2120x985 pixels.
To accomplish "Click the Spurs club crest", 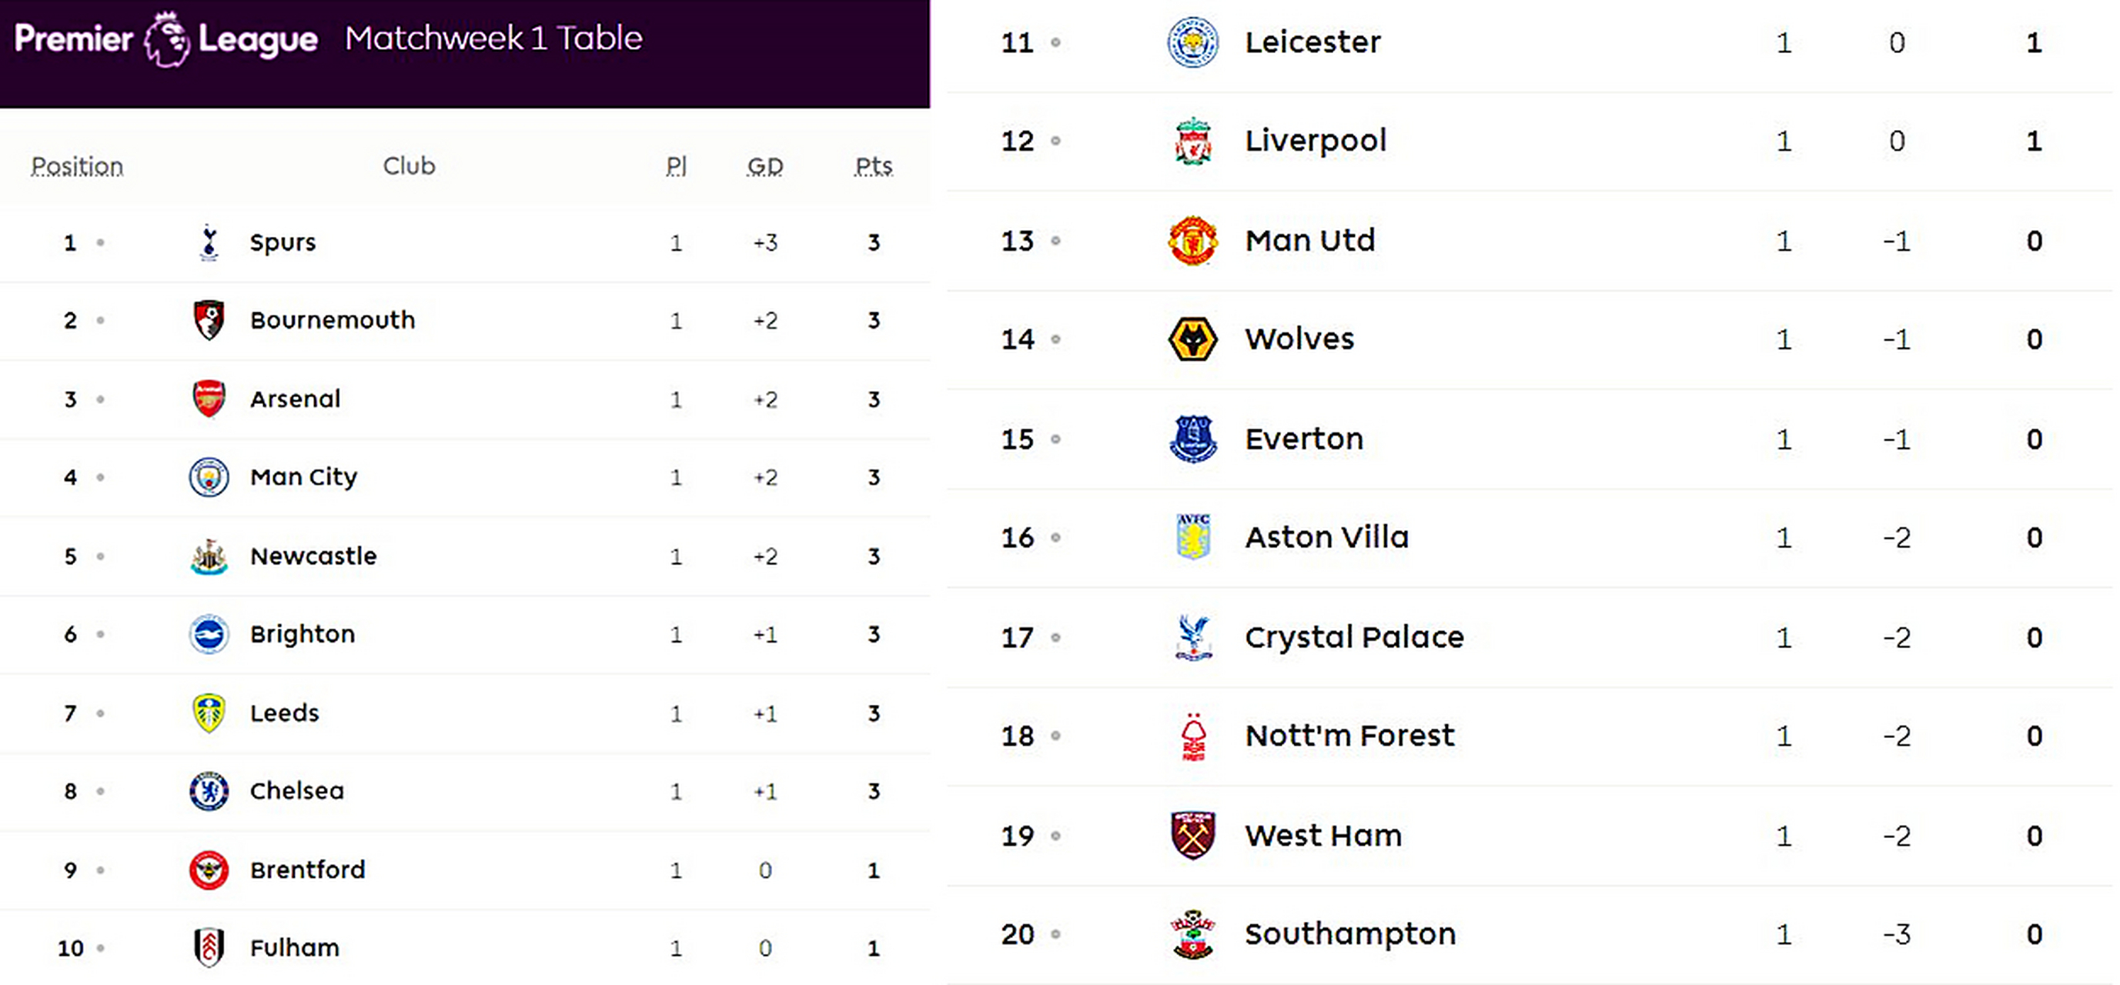I will (209, 242).
